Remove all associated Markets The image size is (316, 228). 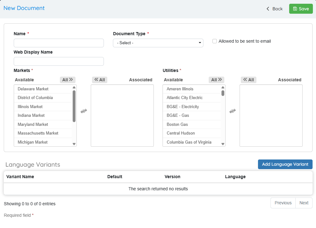point(100,80)
